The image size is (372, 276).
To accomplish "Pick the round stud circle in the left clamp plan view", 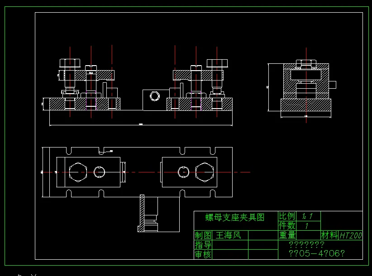I will pyautogui.click(x=99, y=172).
